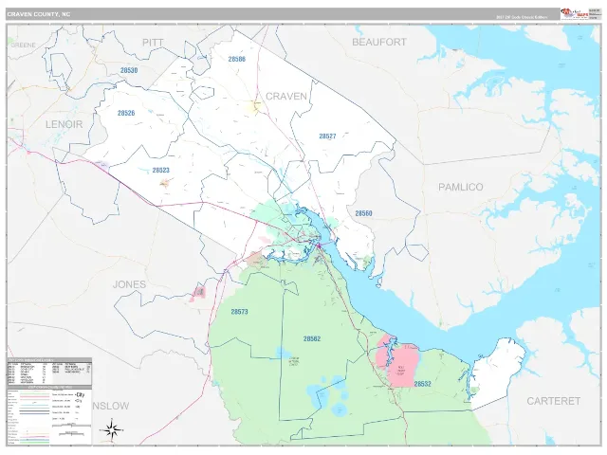
Task: Click the "CRAVEN COUNTY, NC" map title
Action: pos(38,14)
